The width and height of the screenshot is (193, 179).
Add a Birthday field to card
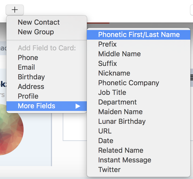(x=31, y=77)
